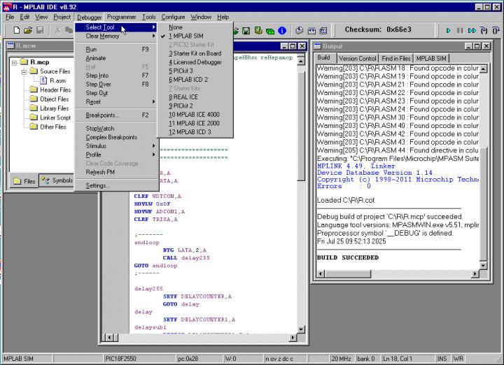The image size is (504, 365).
Task: Click the Step Over toolbar icon
Action: (494, 30)
